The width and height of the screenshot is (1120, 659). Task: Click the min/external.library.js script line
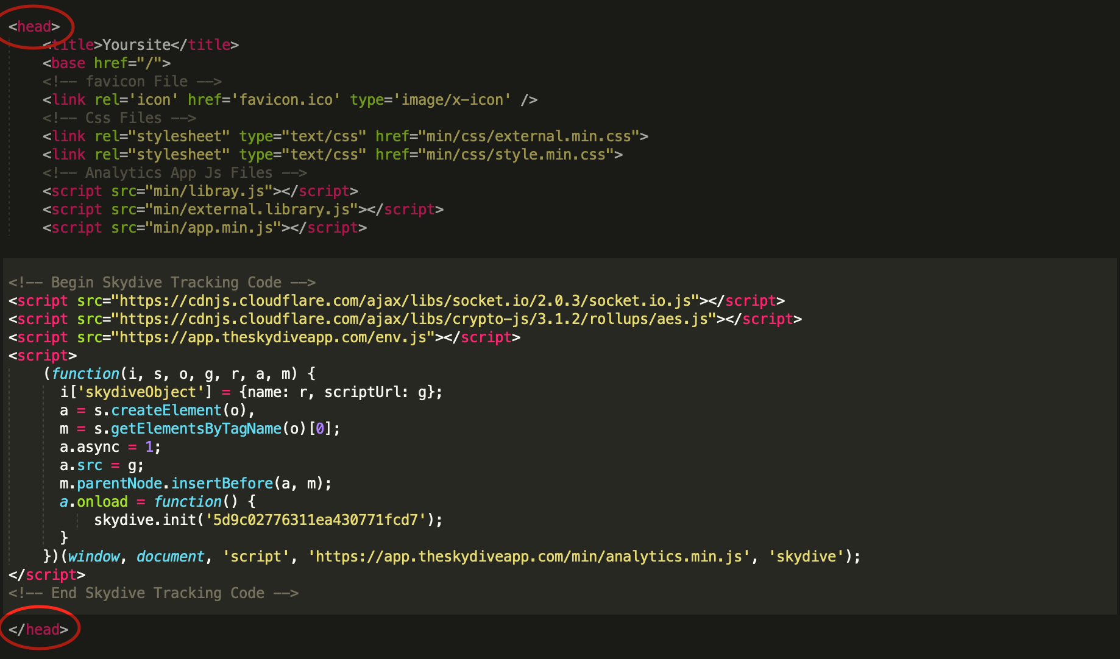click(243, 209)
